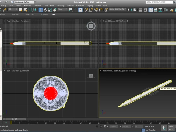176x132 pixels.
Task: Open the Animation menu
Action: pyautogui.click(x=37, y=5)
